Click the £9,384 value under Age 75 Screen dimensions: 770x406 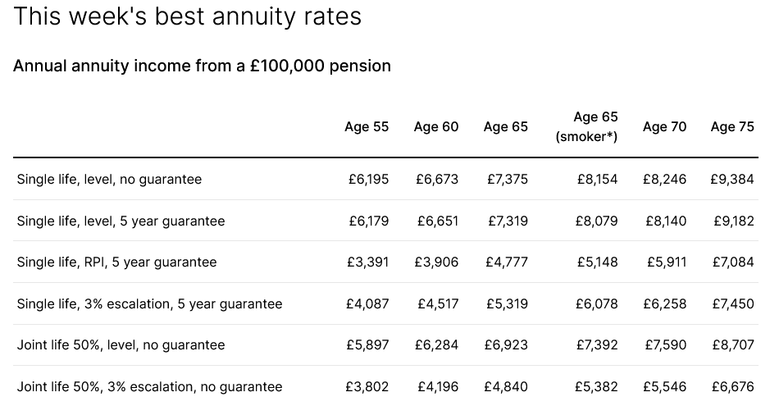(732, 179)
